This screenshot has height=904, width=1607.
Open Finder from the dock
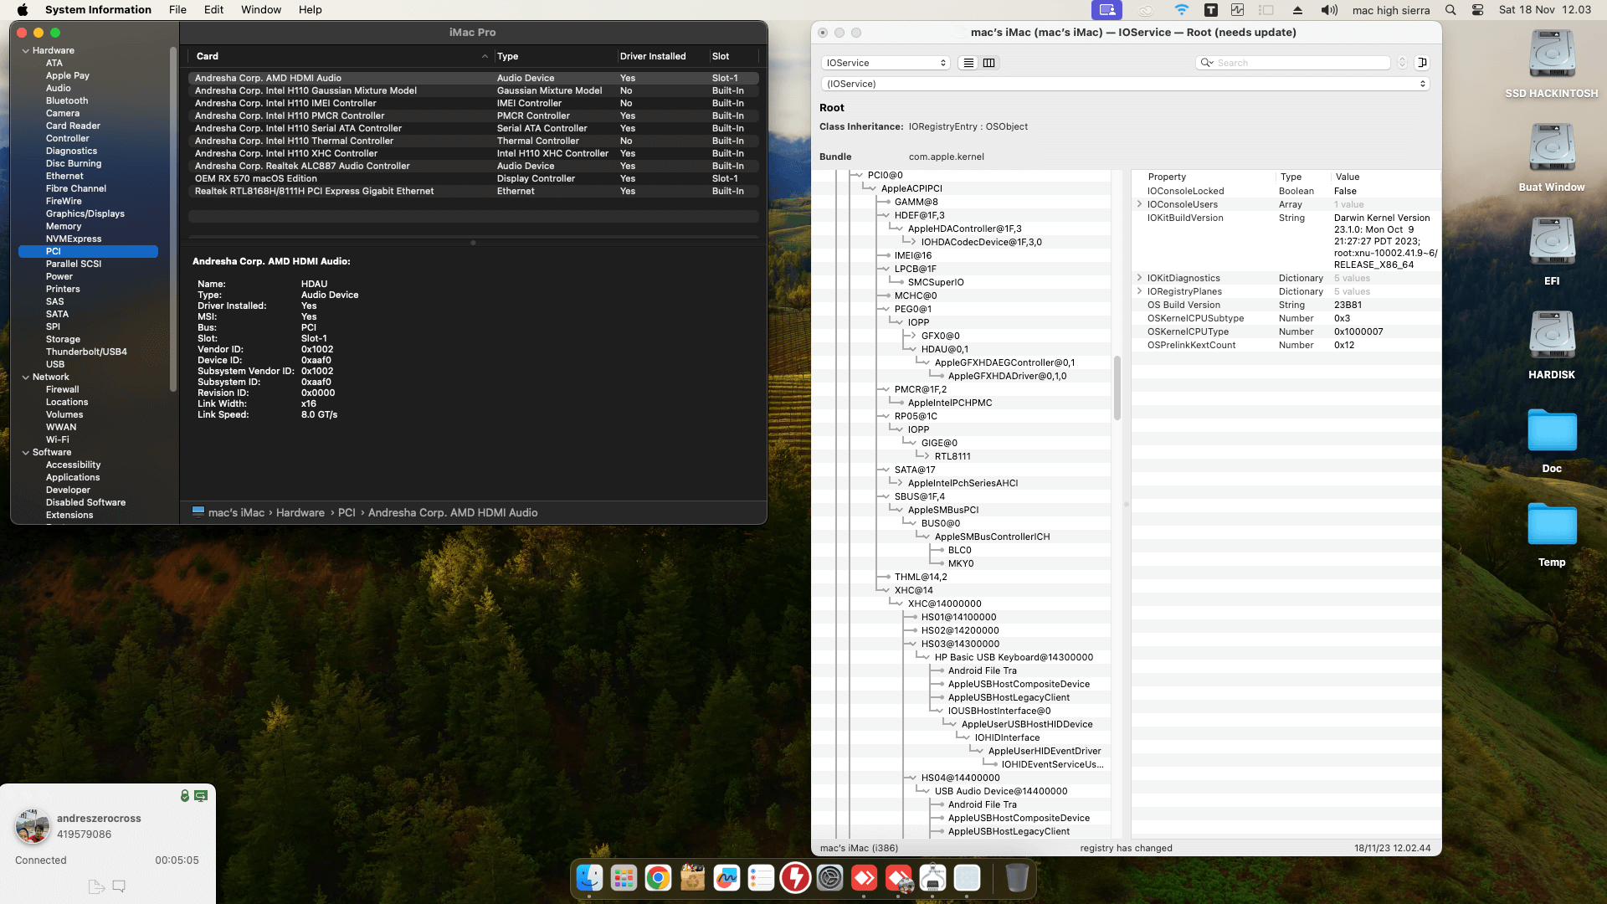coord(590,877)
